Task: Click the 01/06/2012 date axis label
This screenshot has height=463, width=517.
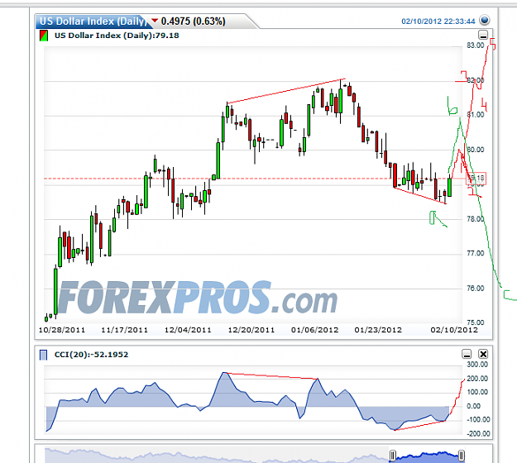Action: (315, 330)
